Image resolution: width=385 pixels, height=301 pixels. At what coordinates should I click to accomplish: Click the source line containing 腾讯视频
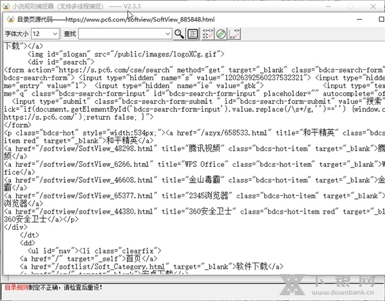click(193, 148)
